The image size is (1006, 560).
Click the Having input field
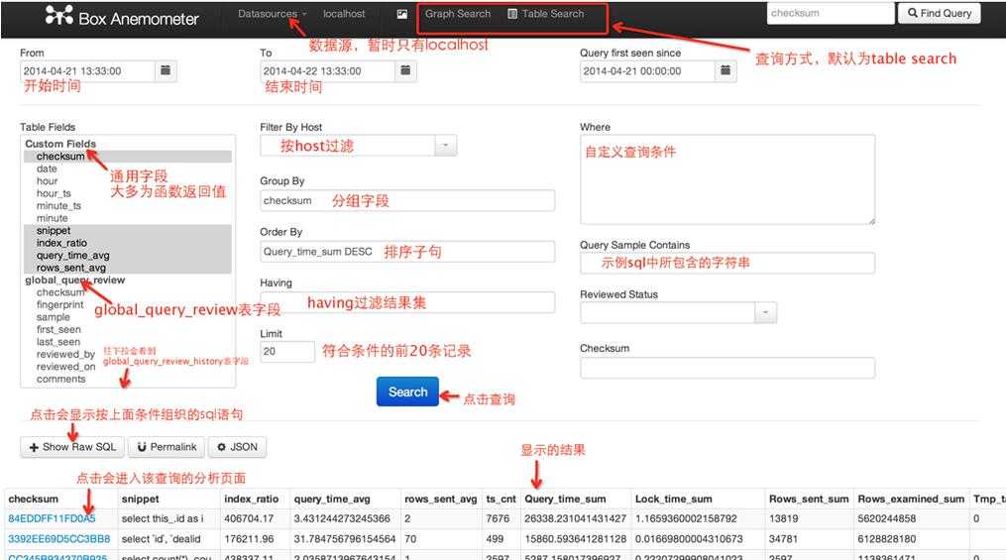pos(407,302)
